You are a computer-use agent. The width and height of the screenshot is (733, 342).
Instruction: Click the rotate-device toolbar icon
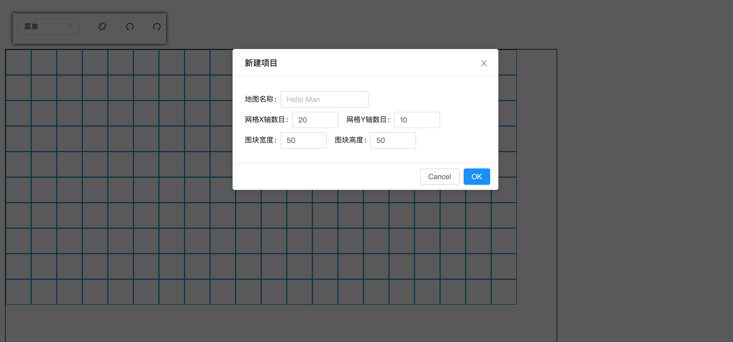102,27
